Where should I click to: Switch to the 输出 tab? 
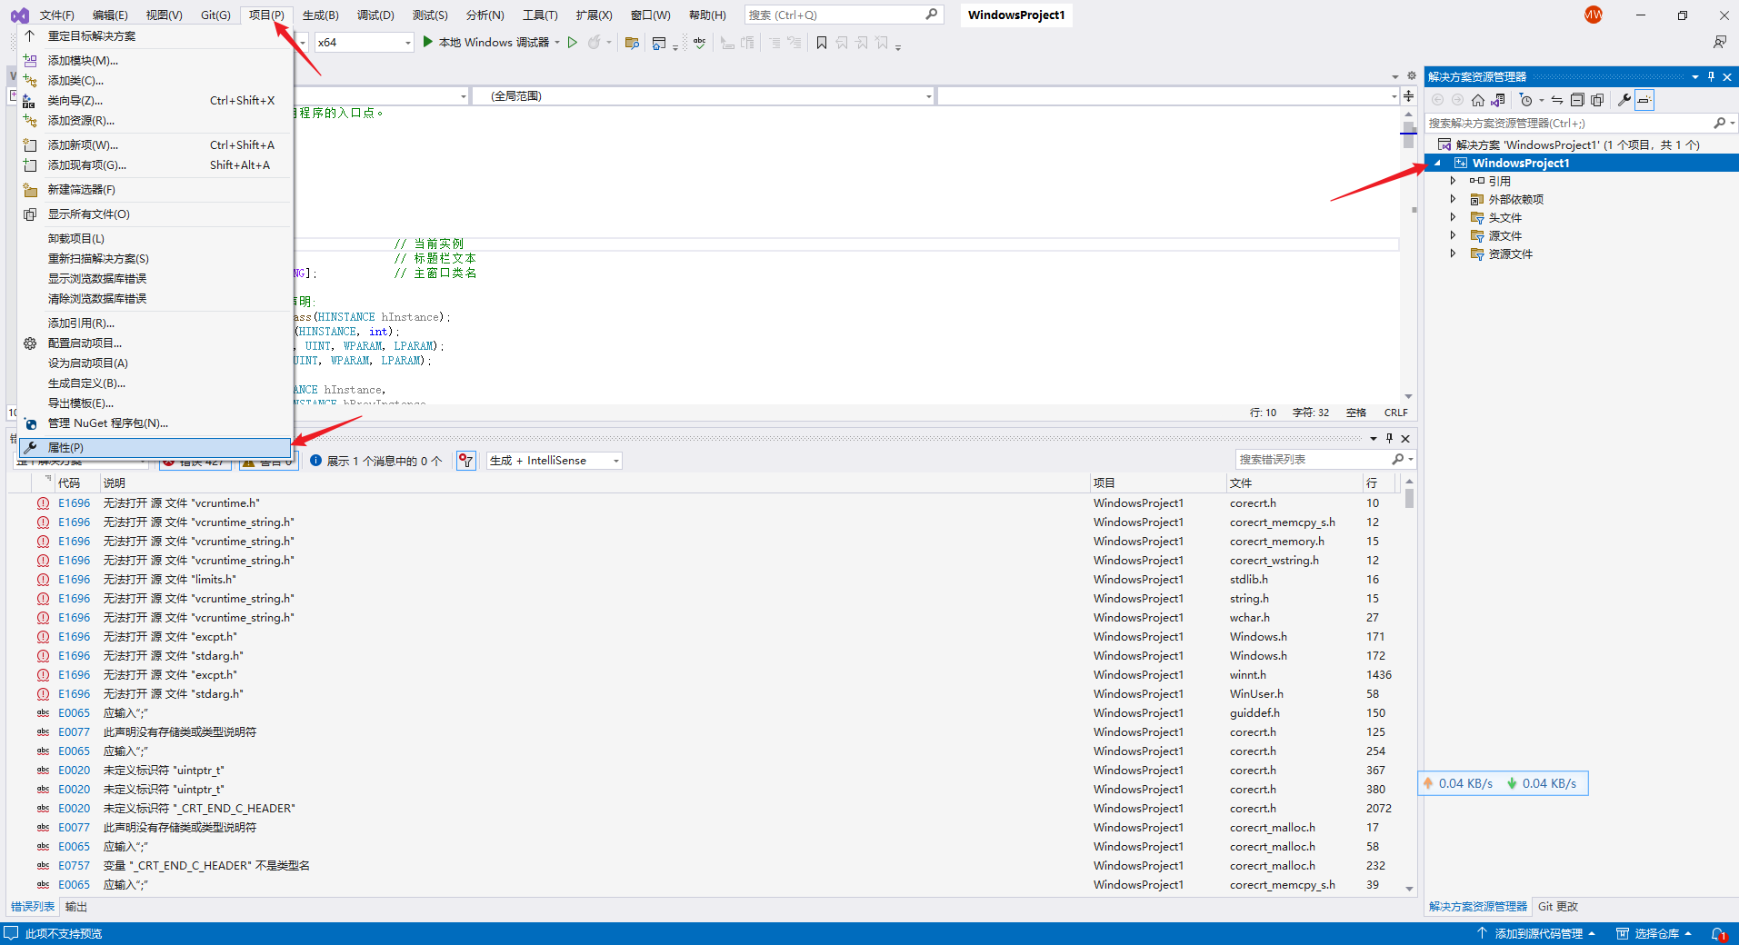click(x=76, y=907)
